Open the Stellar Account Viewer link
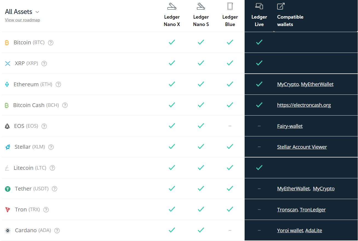358x241 pixels. 302,147
